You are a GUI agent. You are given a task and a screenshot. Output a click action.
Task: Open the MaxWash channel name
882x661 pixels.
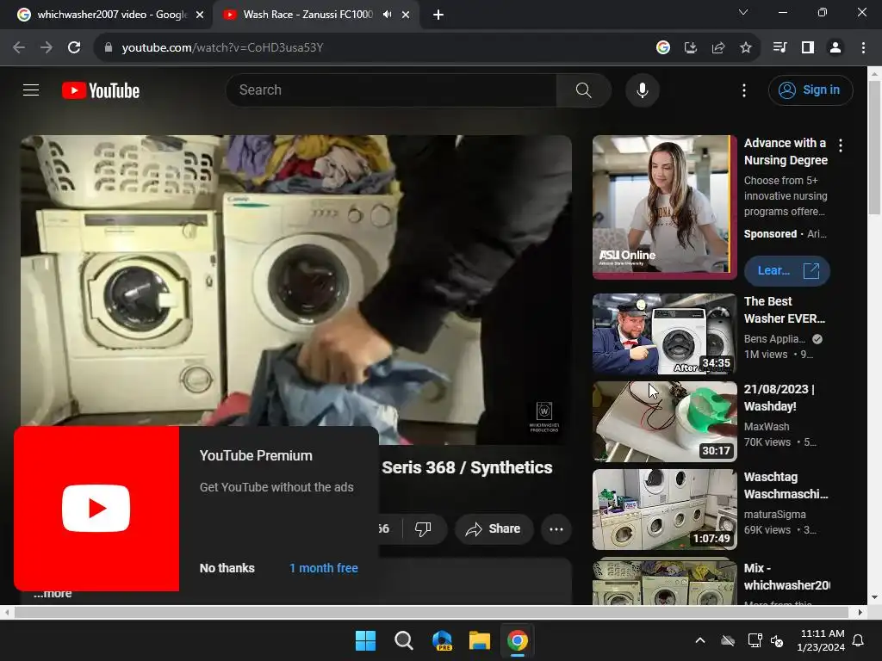coord(766,427)
